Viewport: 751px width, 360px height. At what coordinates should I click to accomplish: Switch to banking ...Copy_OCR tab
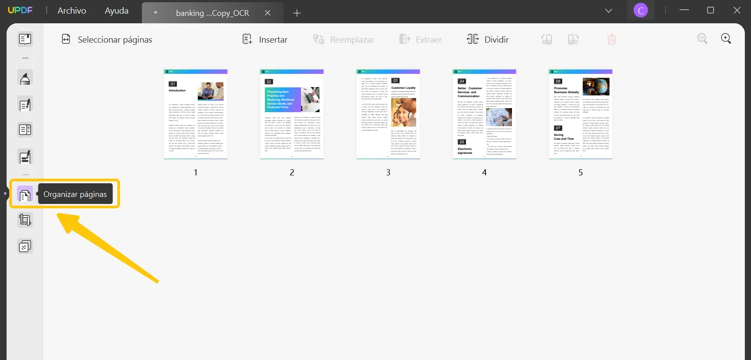point(212,13)
